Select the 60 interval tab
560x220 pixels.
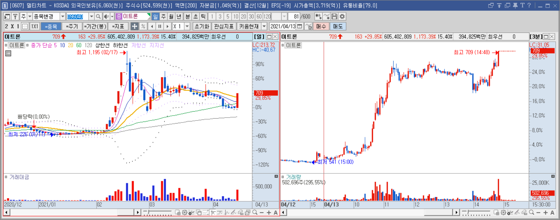(259, 16)
